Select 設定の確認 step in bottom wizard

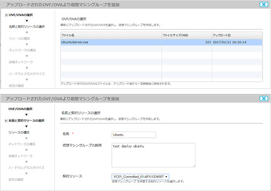coord(16,179)
